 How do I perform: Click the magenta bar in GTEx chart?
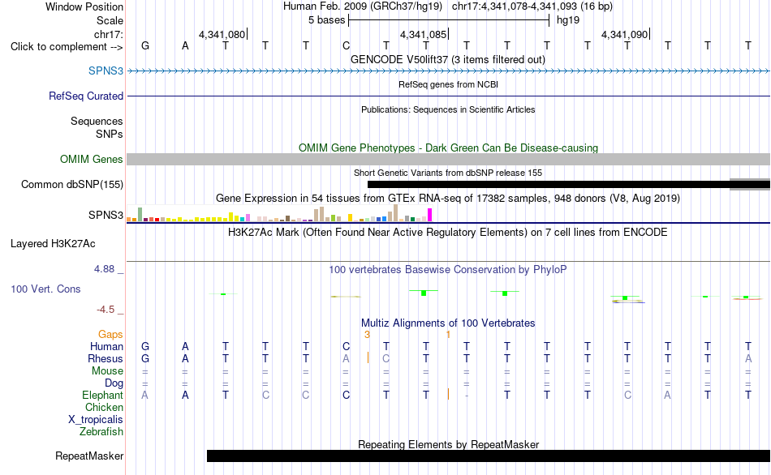[429, 215]
